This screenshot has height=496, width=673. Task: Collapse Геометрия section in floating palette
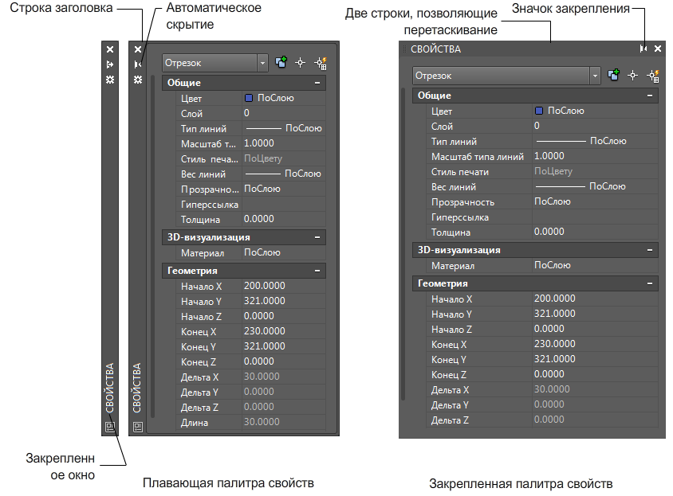317,271
